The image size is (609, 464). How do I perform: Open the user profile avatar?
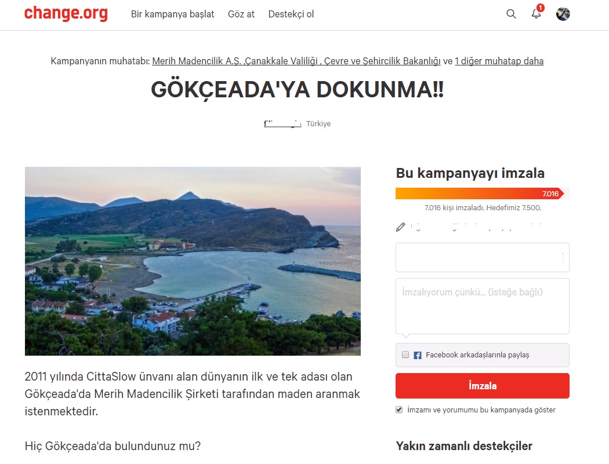tap(563, 14)
